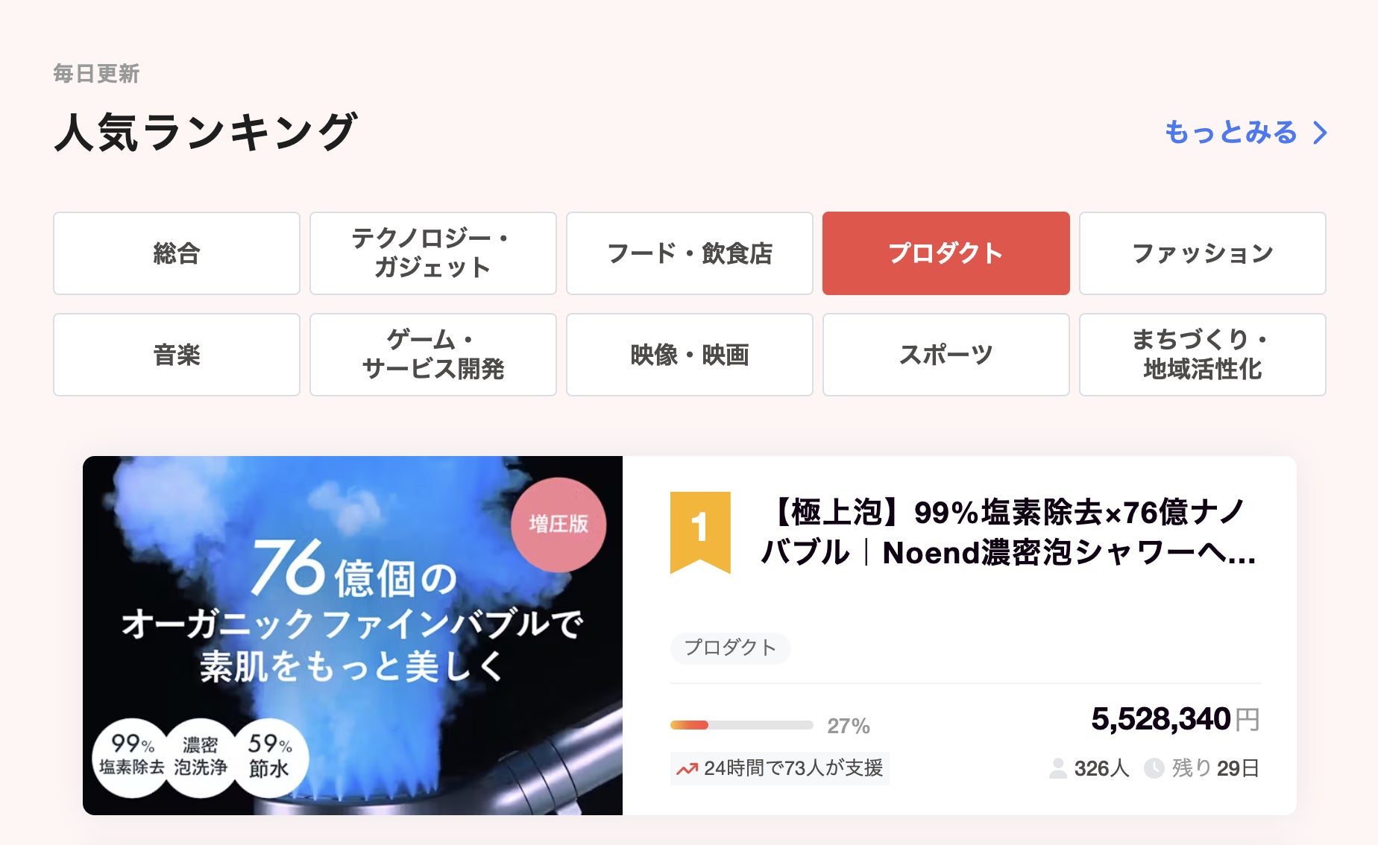
Task: Open the Noend濃密泡シャワーヘッド project title
Action: [1007, 533]
